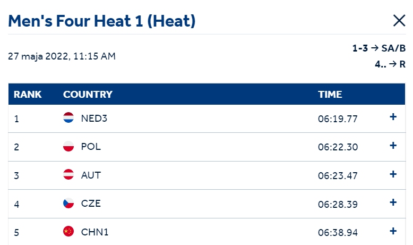
Task: Click the POL country name
Action: tap(91, 147)
